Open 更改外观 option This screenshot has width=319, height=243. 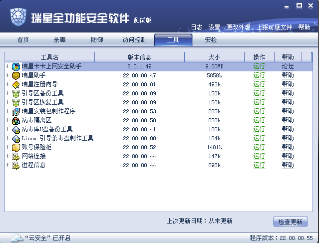click(238, 27)
